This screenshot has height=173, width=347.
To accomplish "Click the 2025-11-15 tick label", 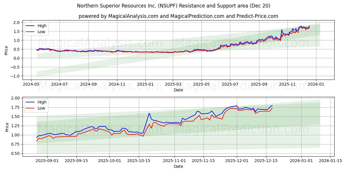I will click(x=204, y=161).
